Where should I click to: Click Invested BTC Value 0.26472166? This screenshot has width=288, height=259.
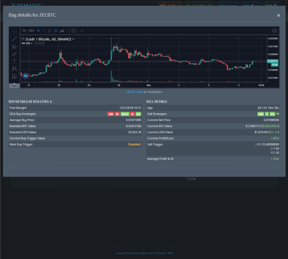pyautogui.click(x=134, y=126)
